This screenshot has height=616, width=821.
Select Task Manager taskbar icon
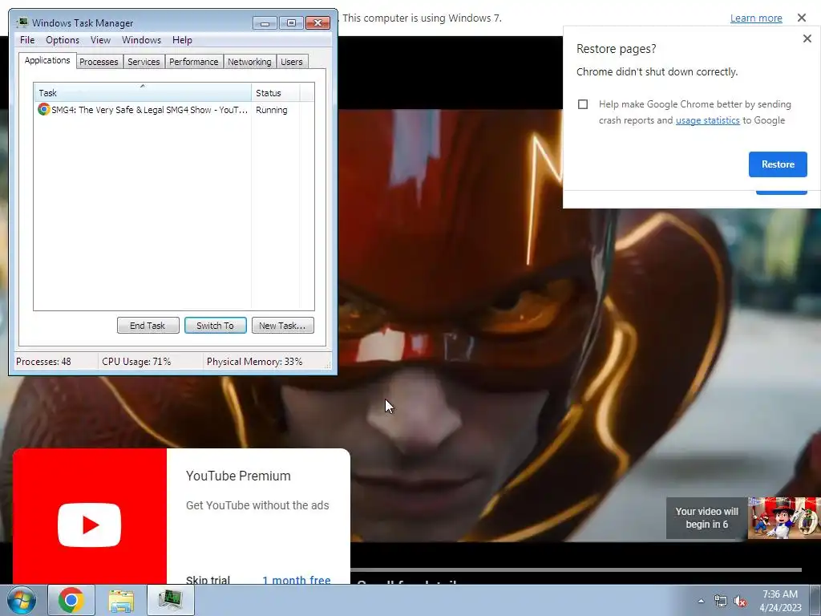click(x=171, y=600)
